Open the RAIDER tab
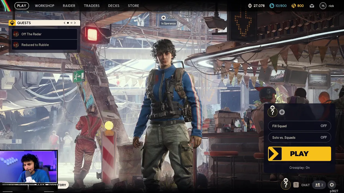Viewport: 344px width, 193px height. pos(69,6)
